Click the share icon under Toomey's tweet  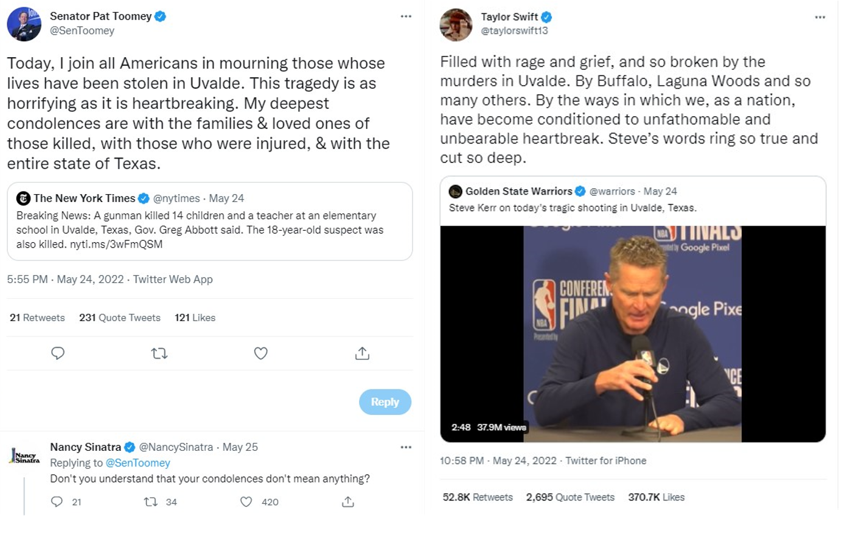pyautogui.click(x=362, y=353)
